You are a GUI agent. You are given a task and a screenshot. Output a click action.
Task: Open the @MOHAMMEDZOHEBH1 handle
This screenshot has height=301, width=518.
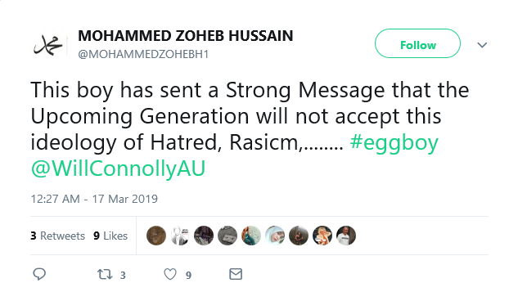pyautogui.click(x=143, y=54)
